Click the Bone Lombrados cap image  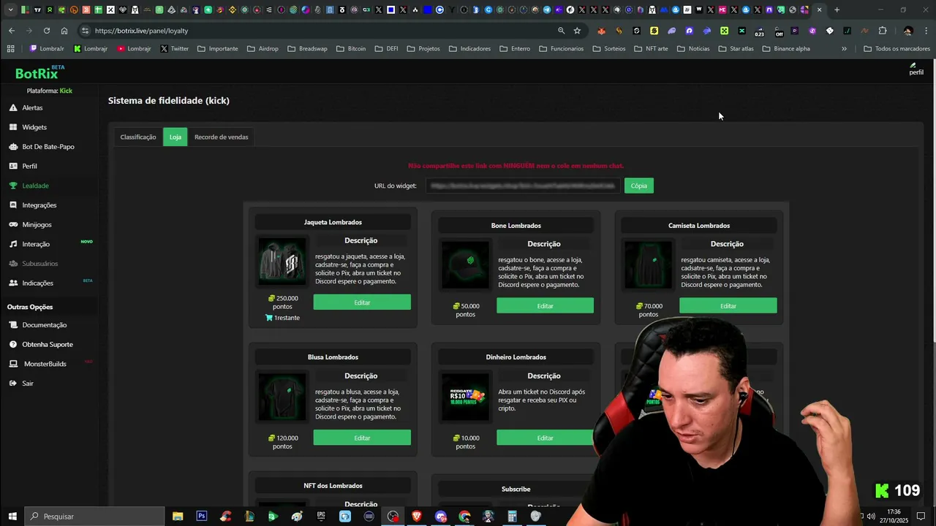tap(465, 264)
